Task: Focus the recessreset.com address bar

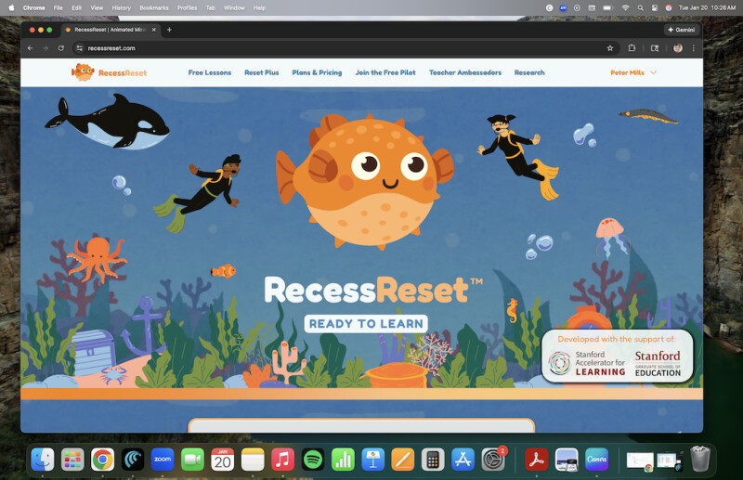Action: (345, 48)
